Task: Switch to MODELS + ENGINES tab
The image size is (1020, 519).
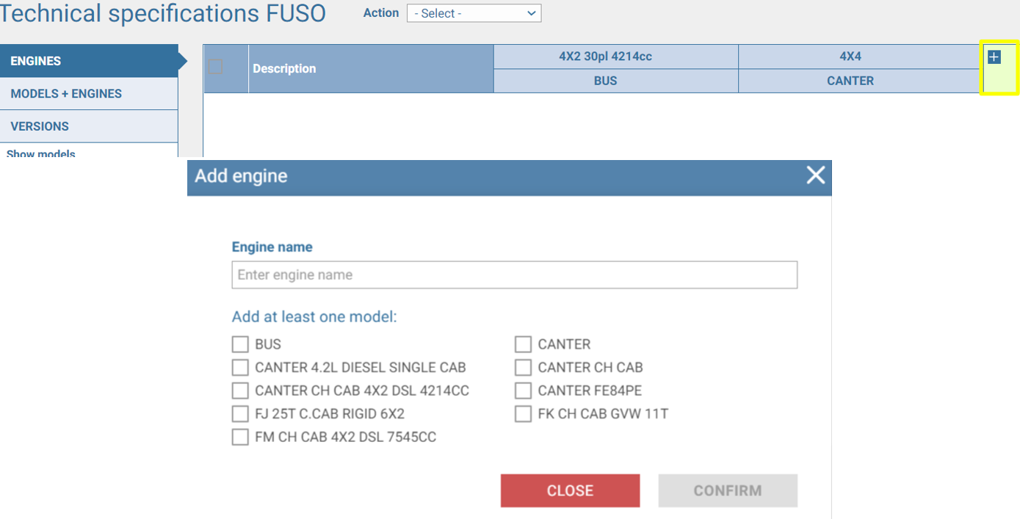Action: point(89,94)
